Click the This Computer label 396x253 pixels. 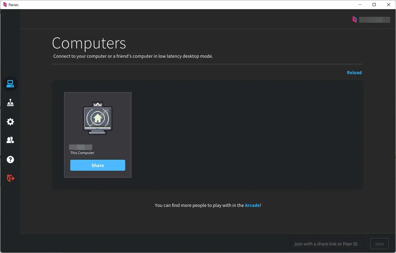(82, 152)
